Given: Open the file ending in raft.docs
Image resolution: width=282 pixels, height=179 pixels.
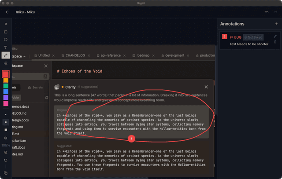Looking at the screenshot, I should (19, 147).
